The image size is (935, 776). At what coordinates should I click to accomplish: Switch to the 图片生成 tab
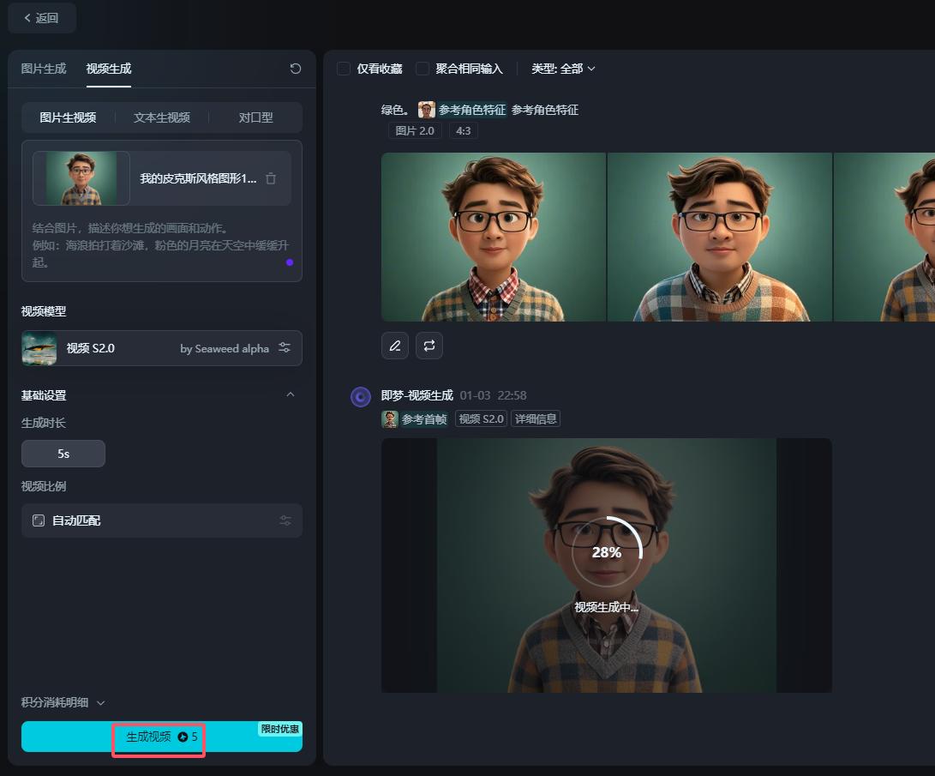click(44, 69)
